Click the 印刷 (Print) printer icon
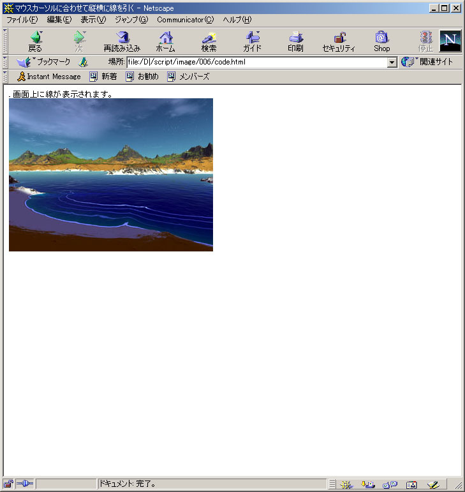The height and width of the screenshot is (492, 465). tap(295, 41)
